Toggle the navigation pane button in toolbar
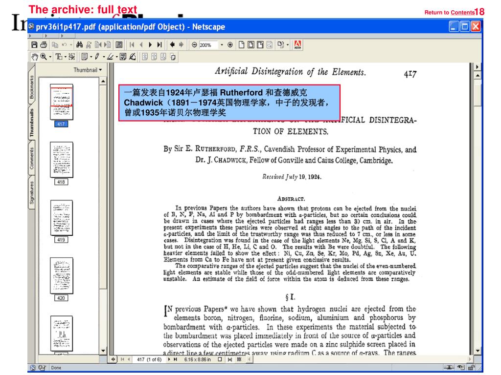The image size is (501, 375). [119, 45]
